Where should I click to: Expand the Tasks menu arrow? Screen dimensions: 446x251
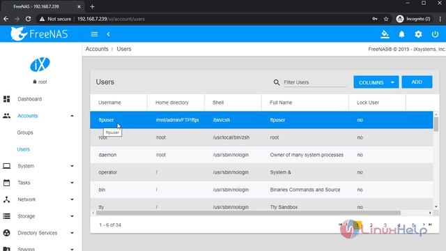pyautogui.click(x=72, y=183)
